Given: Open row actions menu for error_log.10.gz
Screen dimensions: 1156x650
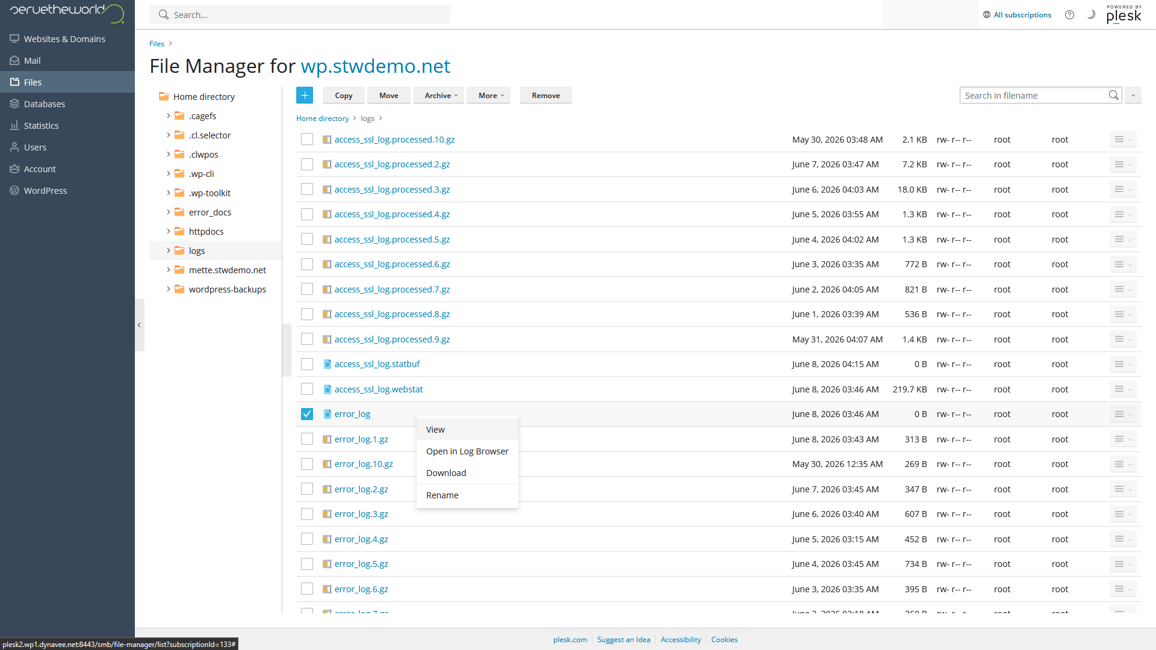Looking at the screenshot, I should 1123,464.
